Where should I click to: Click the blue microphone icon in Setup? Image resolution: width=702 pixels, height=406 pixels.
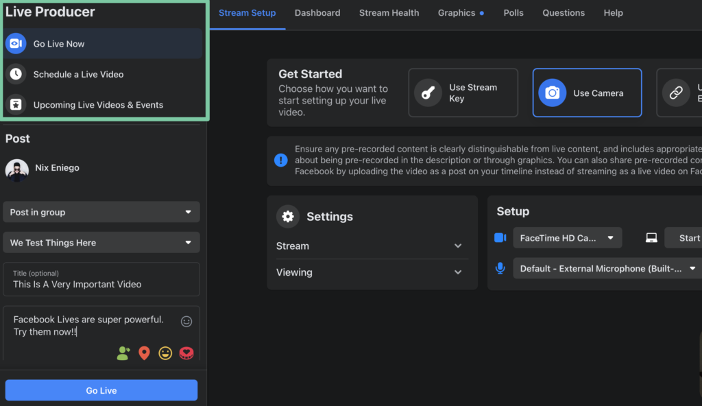click(x=500, y=268)
